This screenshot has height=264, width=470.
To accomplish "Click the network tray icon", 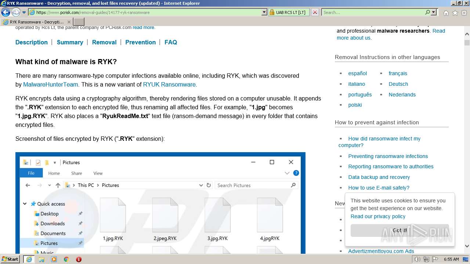I will pos(426,259).
